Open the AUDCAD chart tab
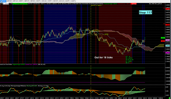Image resolution: width=171 pixels, height=99 pixels. [x=61, y=1]
